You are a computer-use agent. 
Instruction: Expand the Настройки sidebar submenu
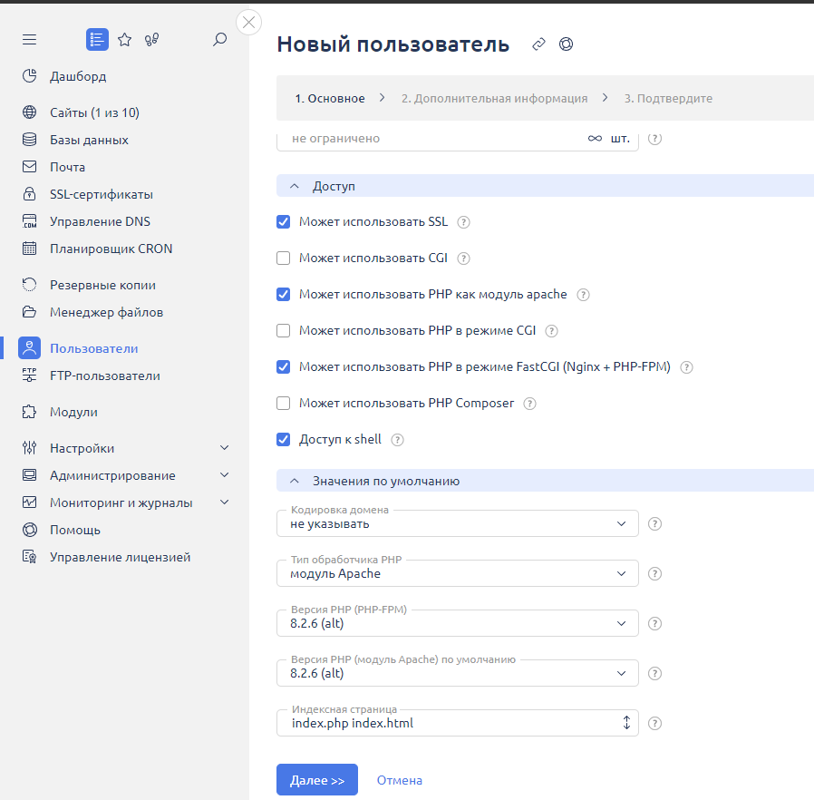[224, 448]
